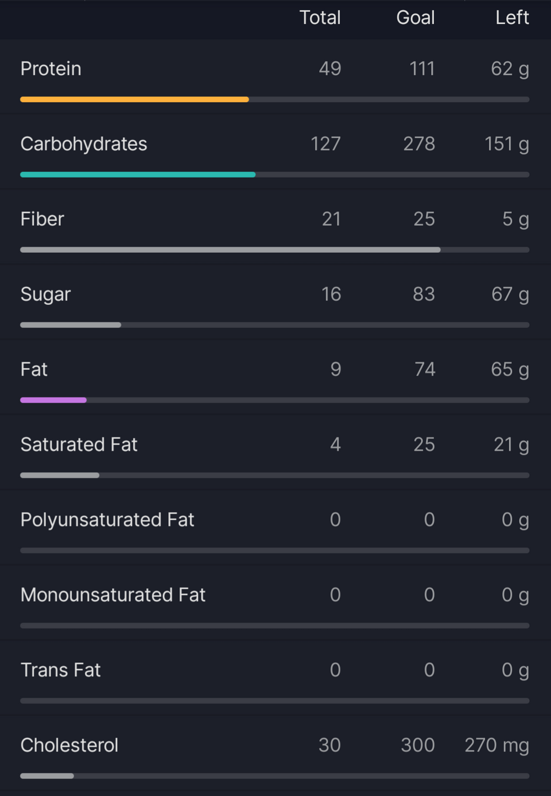551x796 pixels.
Task: Tap the Fiber progress bar
Action: coord(274,250)
